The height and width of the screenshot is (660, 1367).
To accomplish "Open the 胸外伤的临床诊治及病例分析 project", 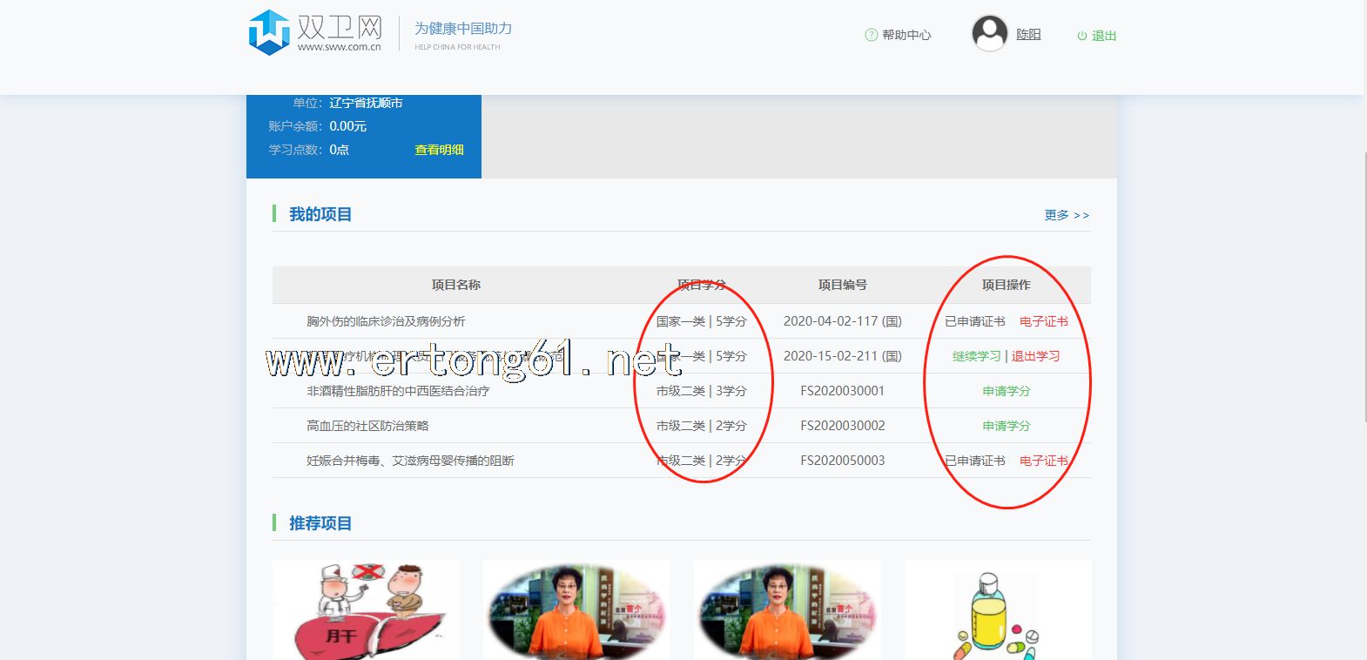I will click(x=386, y=321).
